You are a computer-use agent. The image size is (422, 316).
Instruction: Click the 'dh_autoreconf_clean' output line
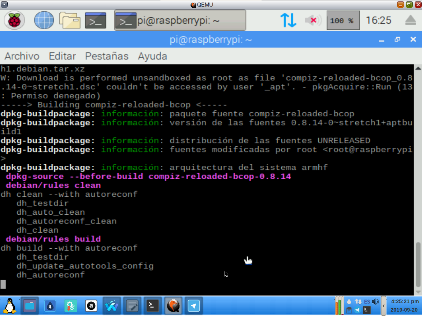(66, 221)
